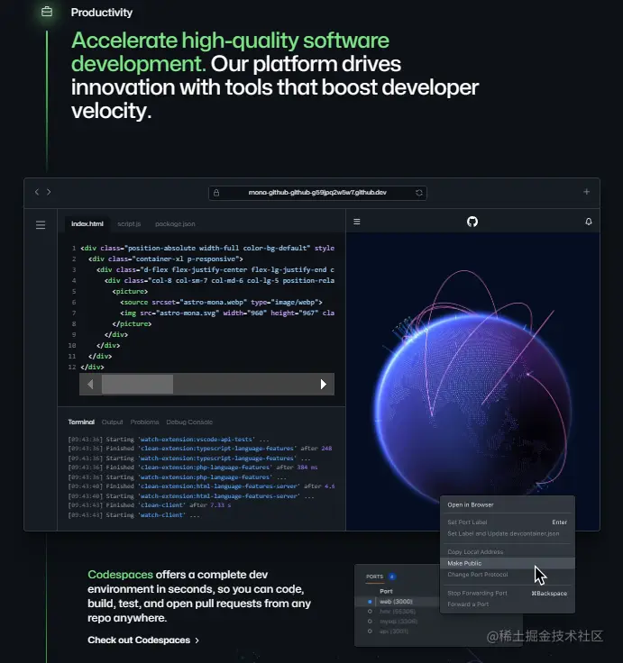Switch to the index.html tab

(x=87, y=223)
